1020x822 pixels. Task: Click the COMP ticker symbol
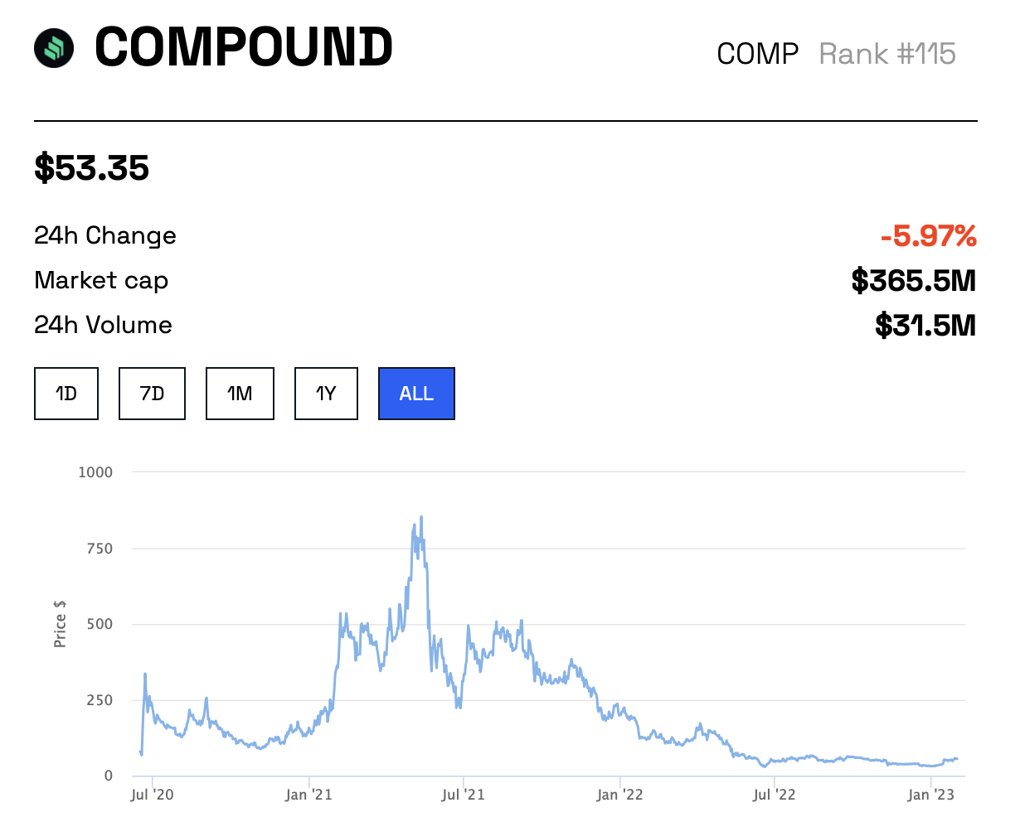click(758, 54)
